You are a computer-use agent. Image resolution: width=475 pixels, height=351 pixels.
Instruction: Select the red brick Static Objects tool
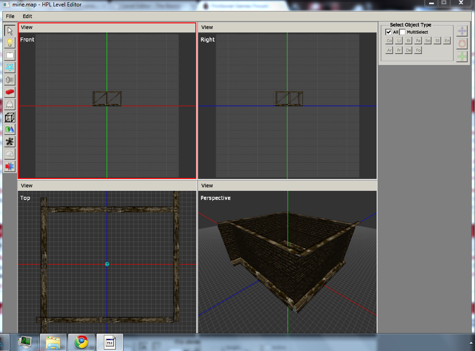click(10, 92)
